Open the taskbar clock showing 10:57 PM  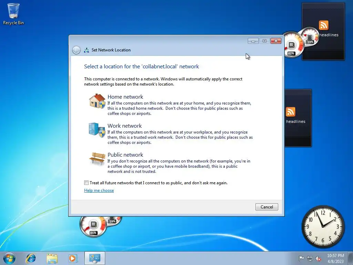(335, 258)
